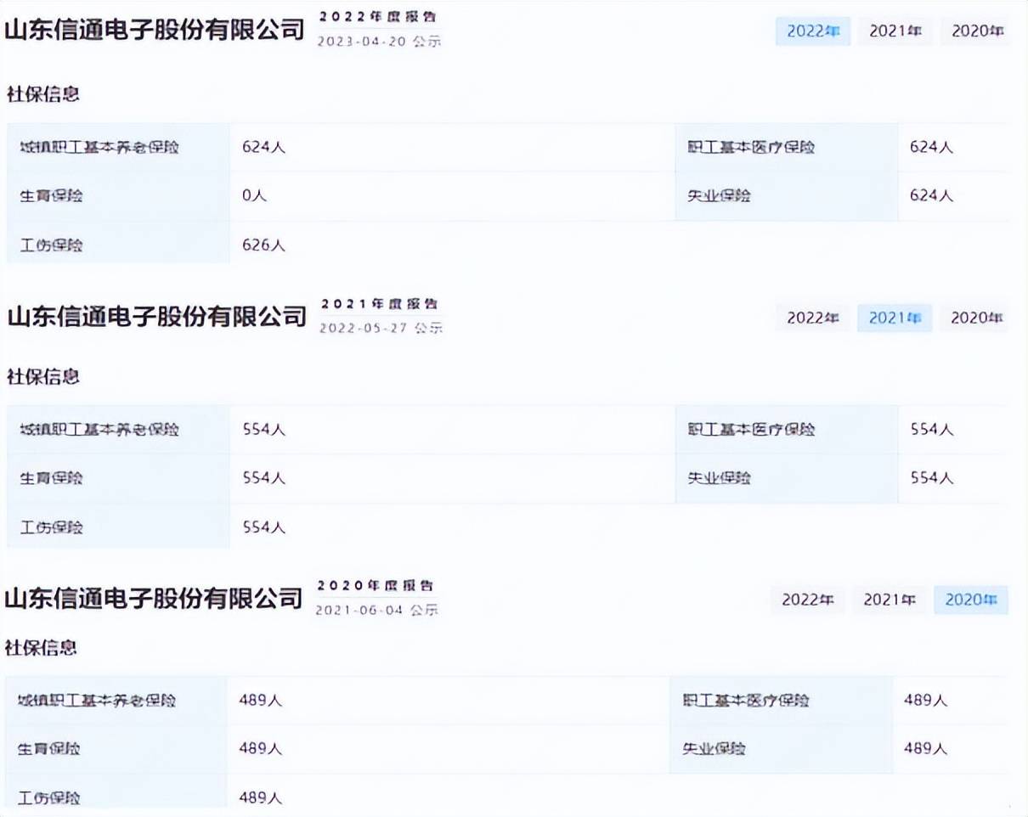Click the 0人 maternity insurance value
The image size is (1028, 817).
pyautogui.click(x=254, y=196)
